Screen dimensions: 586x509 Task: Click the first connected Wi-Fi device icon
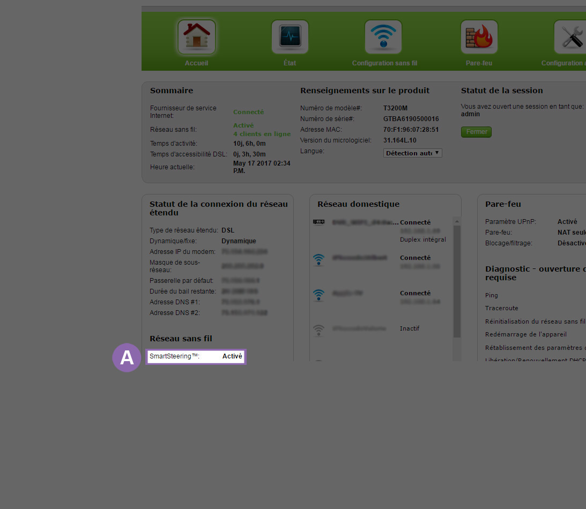(319, 259)
